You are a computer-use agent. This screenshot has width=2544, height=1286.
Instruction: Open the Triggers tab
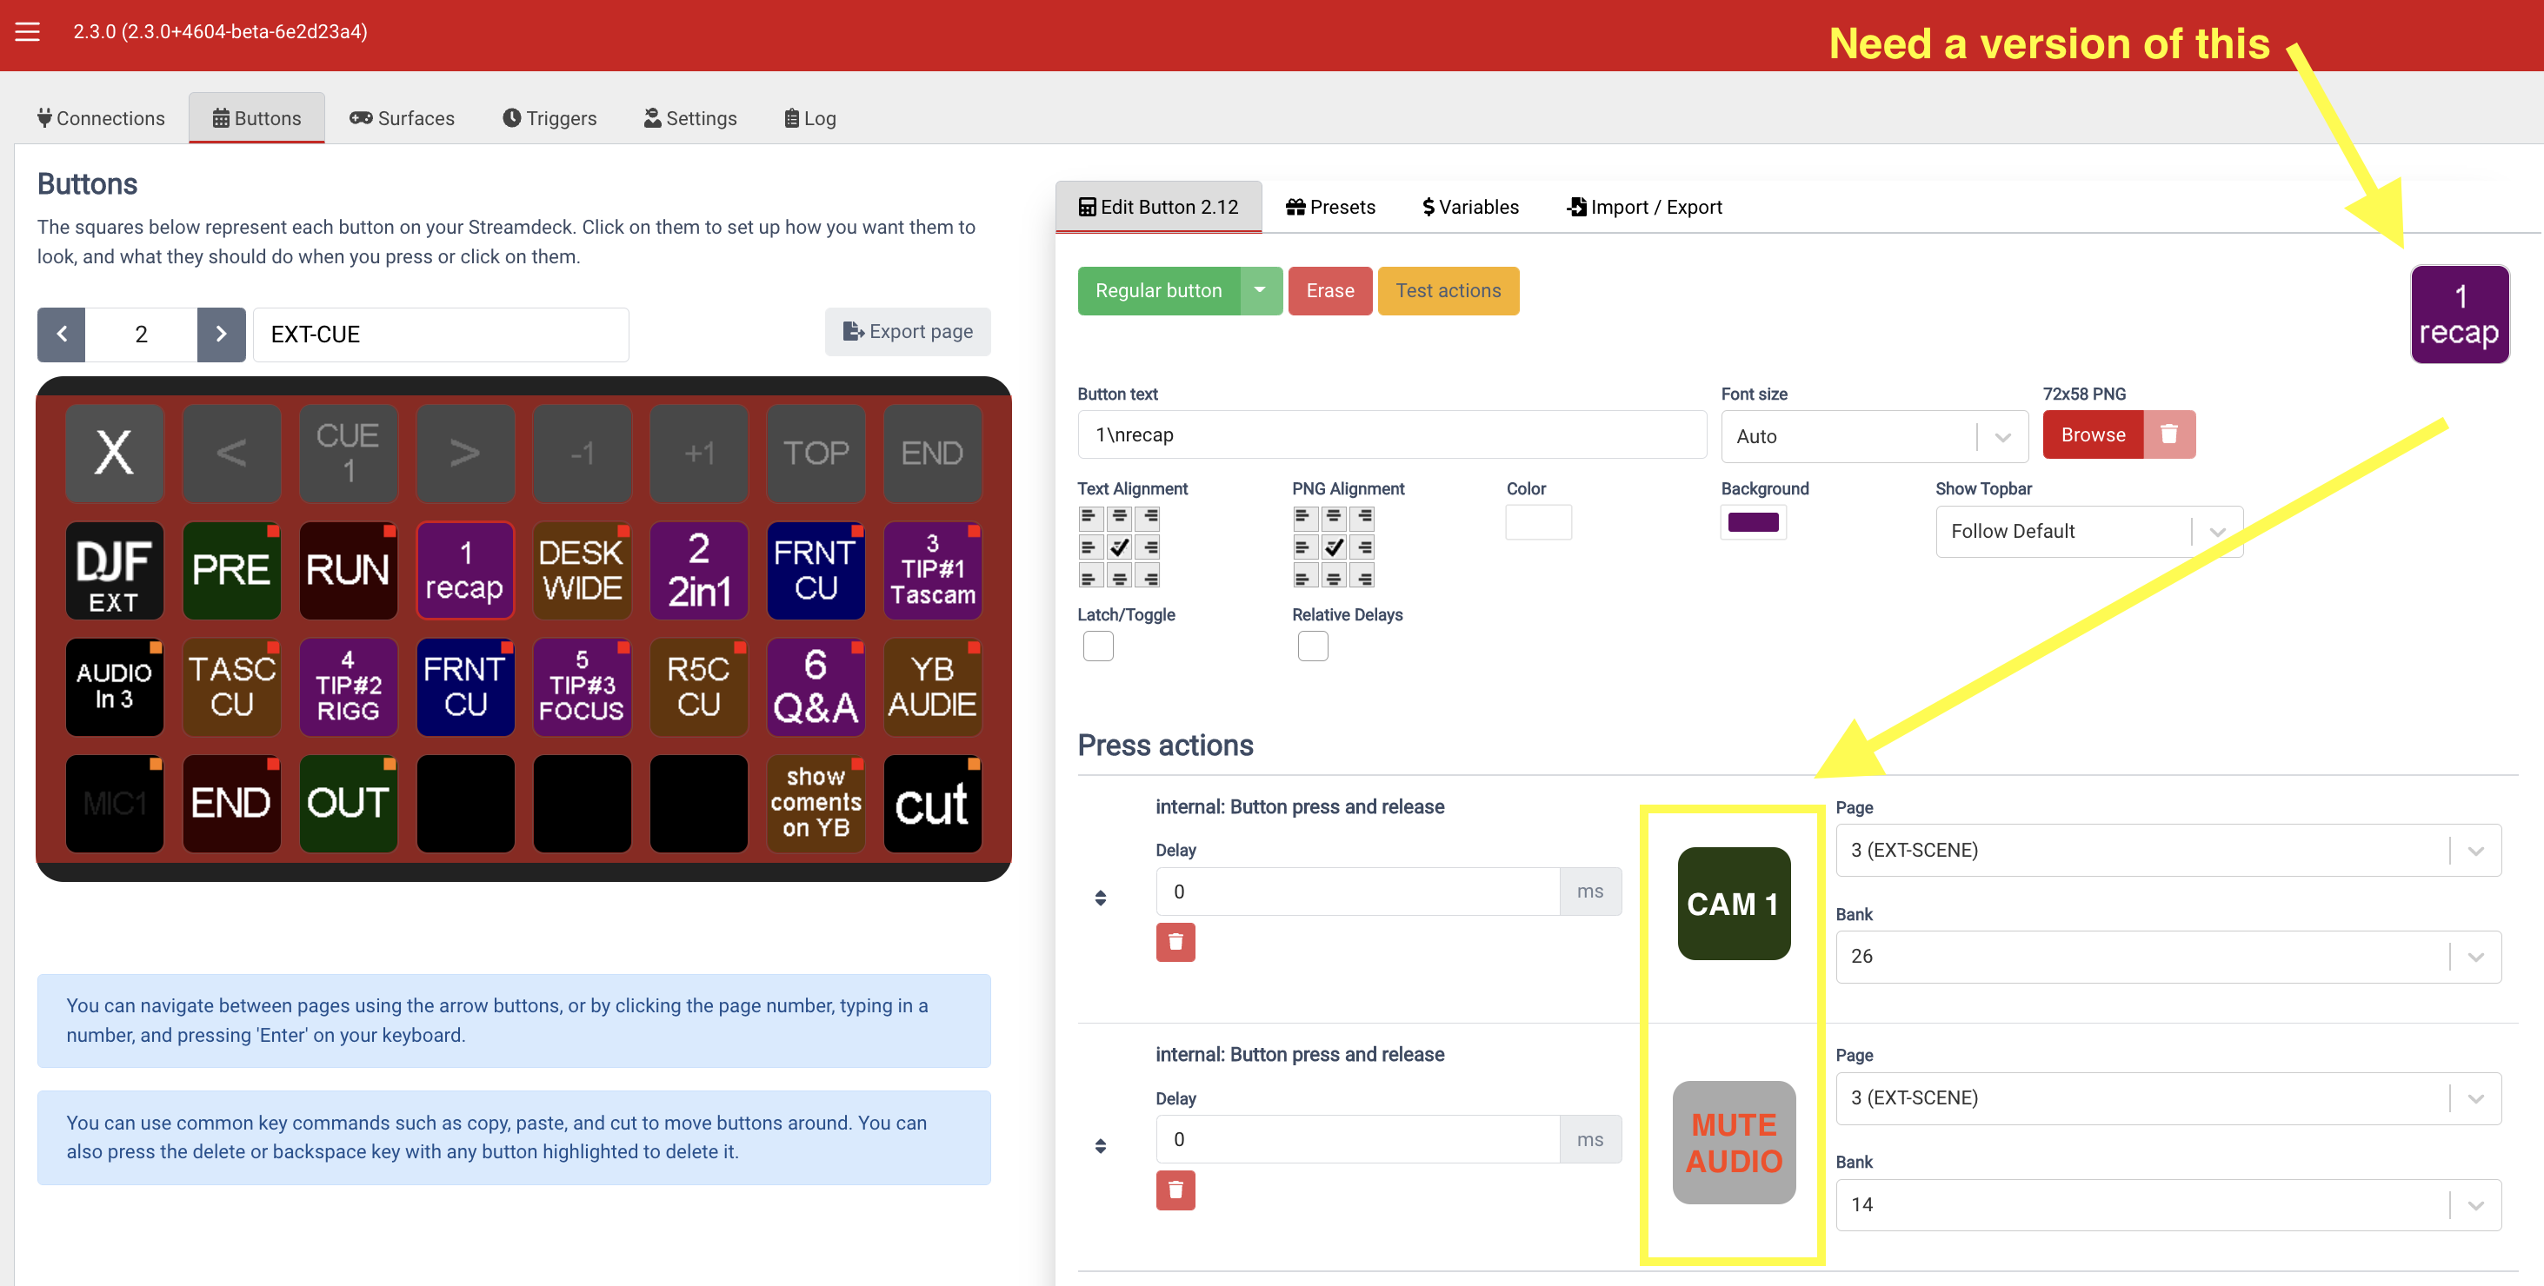click(x=550, y=117)
